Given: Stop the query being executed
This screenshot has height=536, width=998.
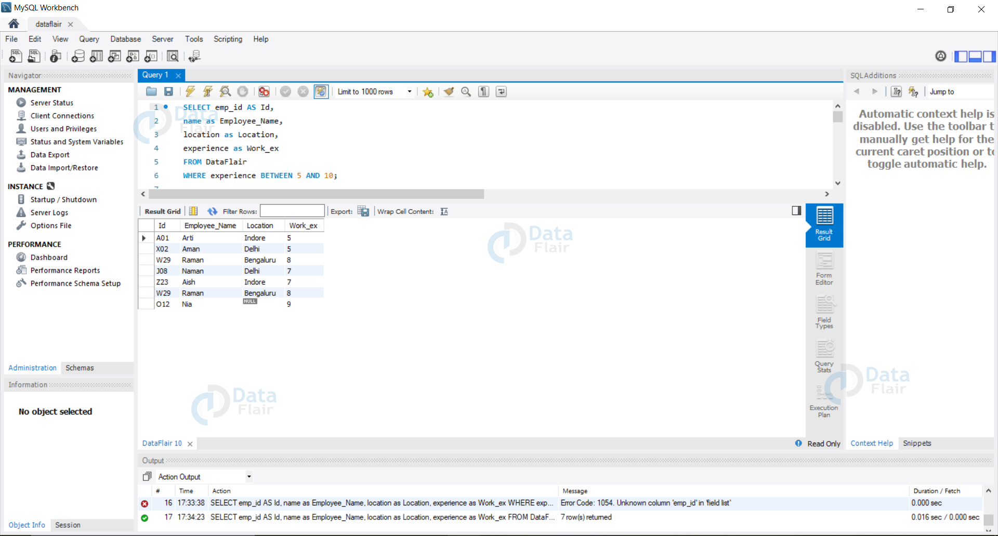Looking at the screenshot, I should (x=243, y=92).
